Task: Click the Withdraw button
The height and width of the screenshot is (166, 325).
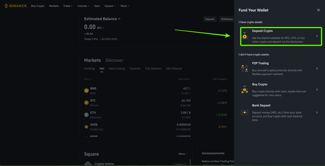Action: click(x=227, y=19)
